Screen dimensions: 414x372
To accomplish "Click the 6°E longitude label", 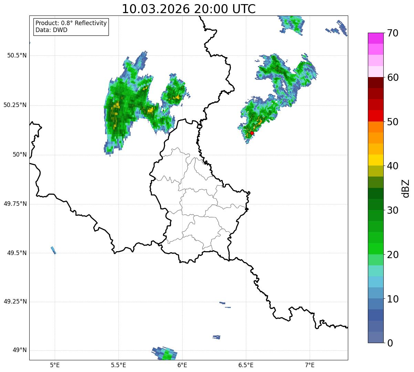I will 182,365.
